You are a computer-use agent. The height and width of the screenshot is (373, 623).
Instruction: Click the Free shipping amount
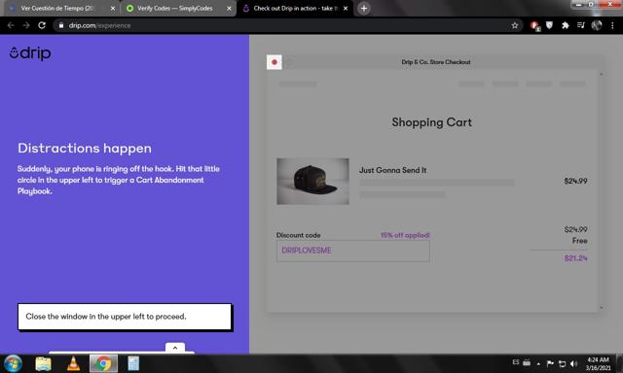click(580, 241)
